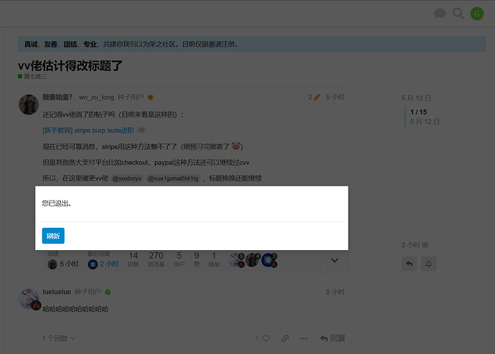Click the 5 小时 timestamp on lueluelue's post
Screen dimensions: 495x354
(x=335, y=292)
